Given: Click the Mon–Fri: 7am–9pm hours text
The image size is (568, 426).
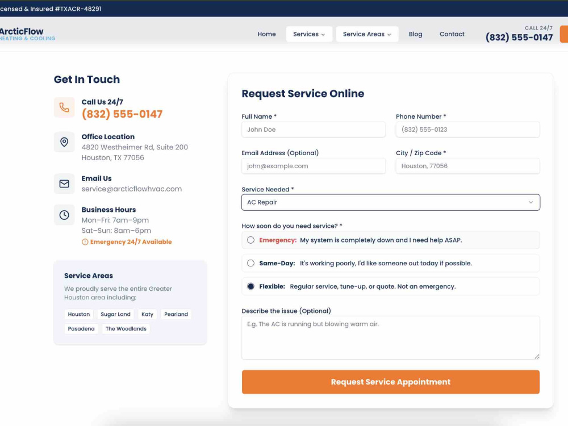Looking at the screenshot, I should (x=115, y=220).
